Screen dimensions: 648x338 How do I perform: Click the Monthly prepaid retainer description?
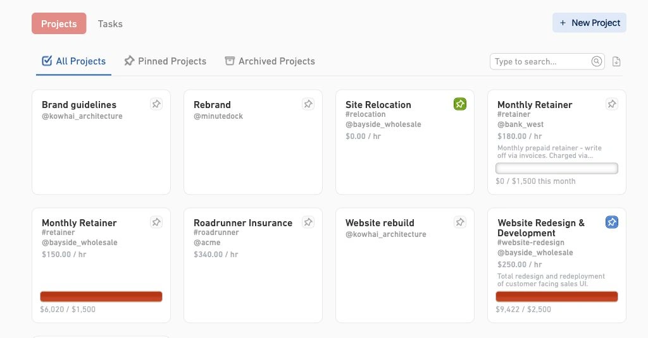[x=549, y=152]
